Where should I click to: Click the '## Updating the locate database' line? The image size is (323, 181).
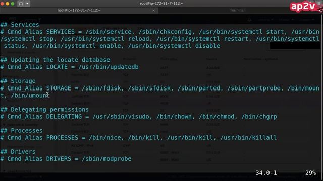[x=55, y=60]
